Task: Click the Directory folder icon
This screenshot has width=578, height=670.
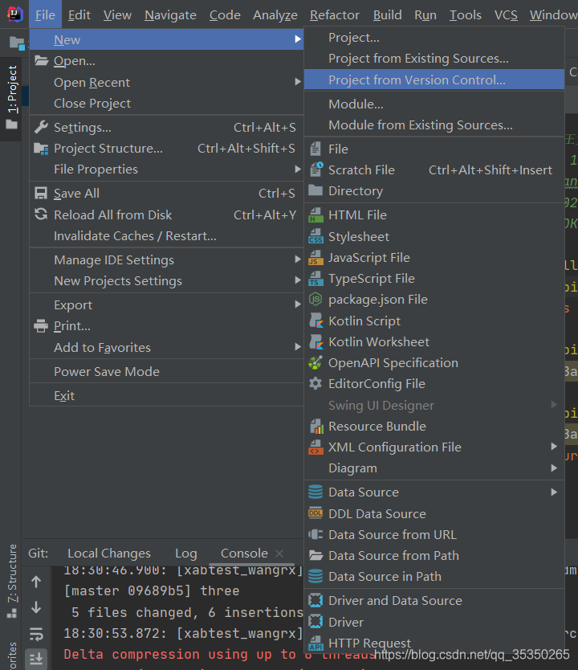Action: 315,190
